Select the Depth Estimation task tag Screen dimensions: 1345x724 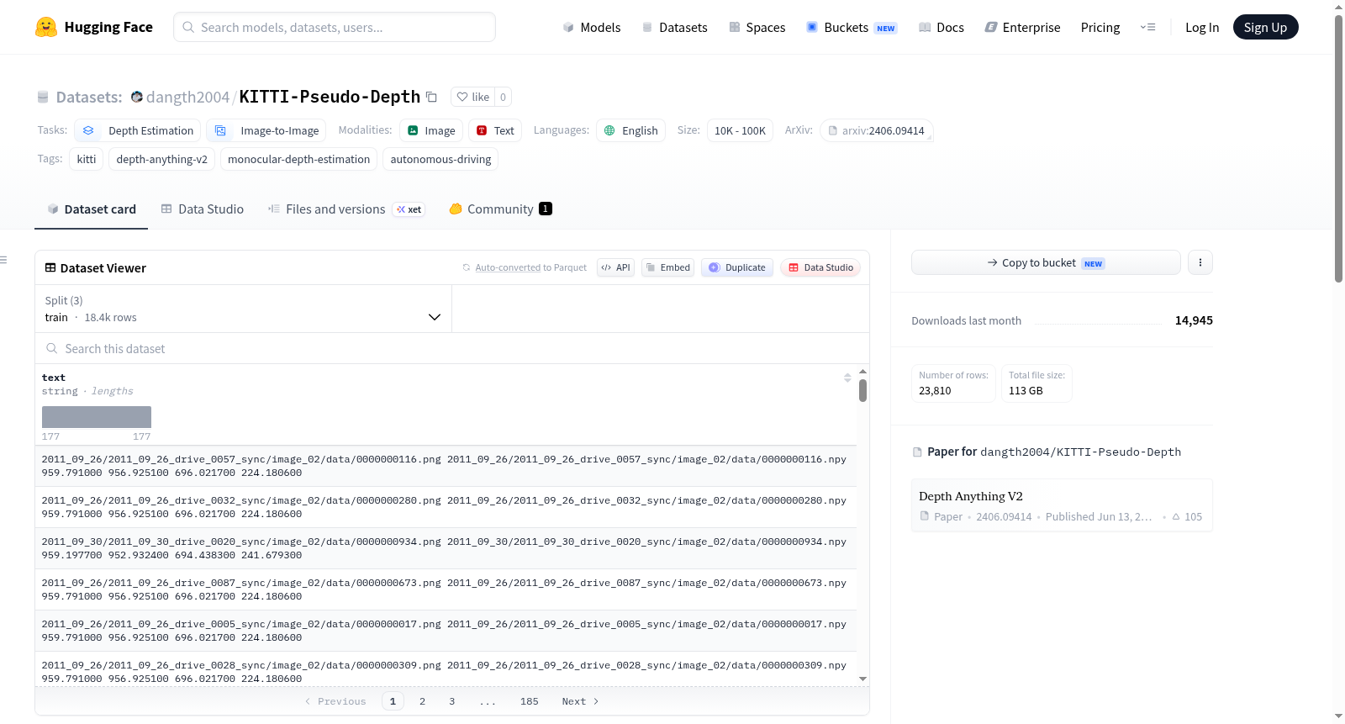click(138, 130)
